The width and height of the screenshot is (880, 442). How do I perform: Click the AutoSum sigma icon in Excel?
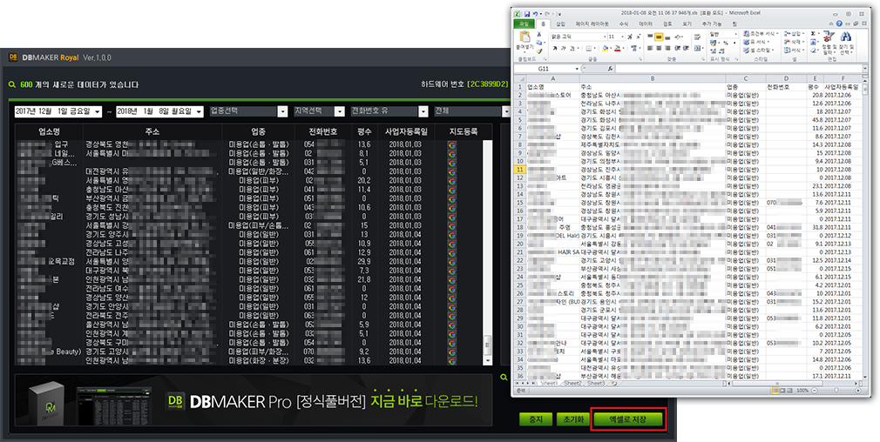(813, 34)
